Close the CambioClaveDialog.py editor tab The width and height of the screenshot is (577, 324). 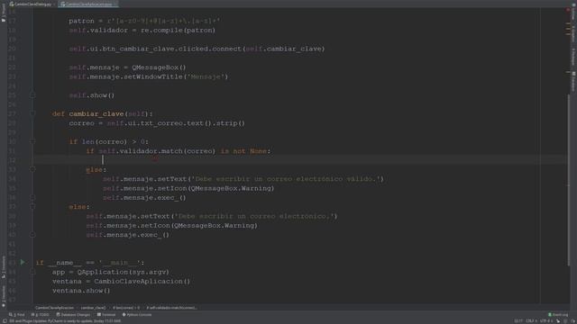point(54,4)
